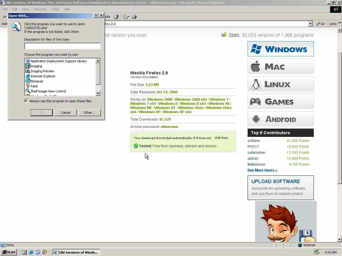Click PKO17 contributor name
The width and height of the screenshot is (342, 256).
click(253, 146)
